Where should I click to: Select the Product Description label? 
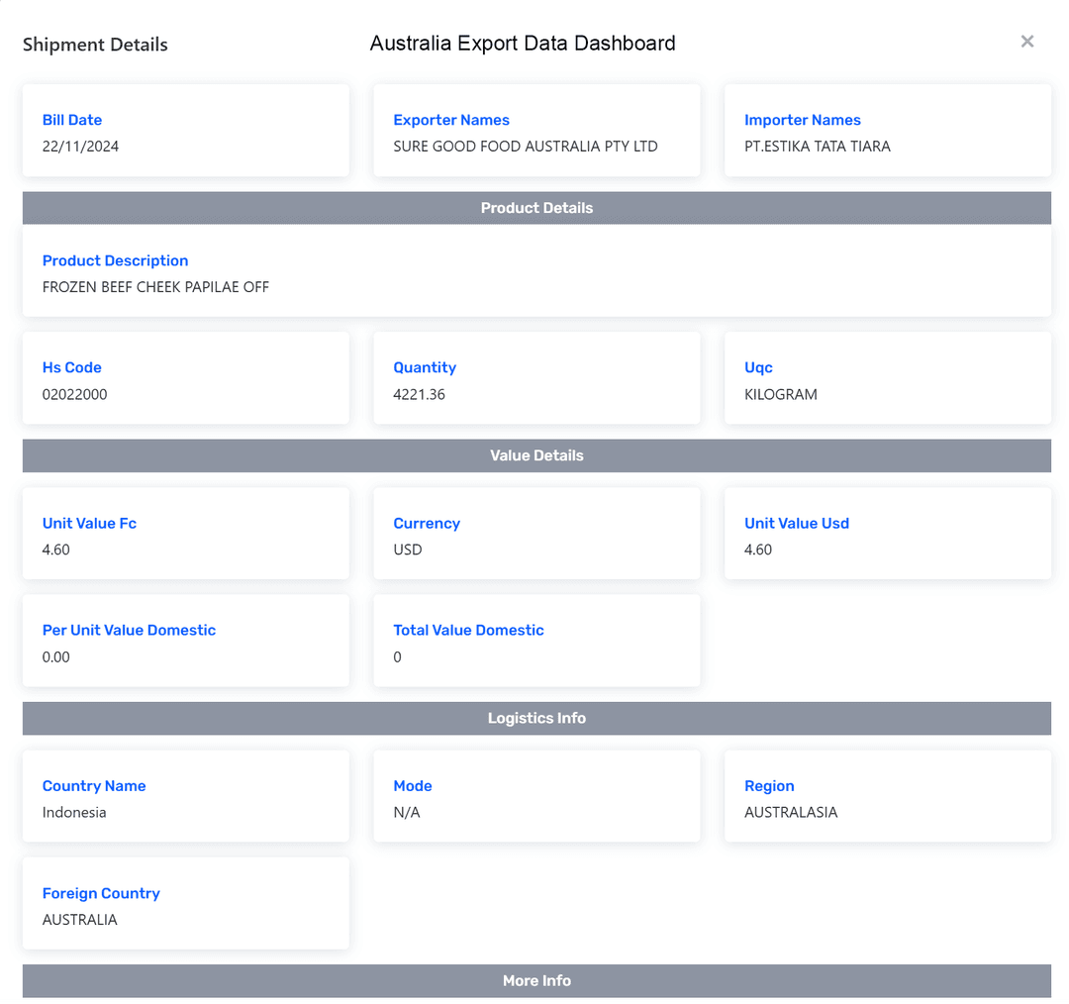tap(115, 260)
